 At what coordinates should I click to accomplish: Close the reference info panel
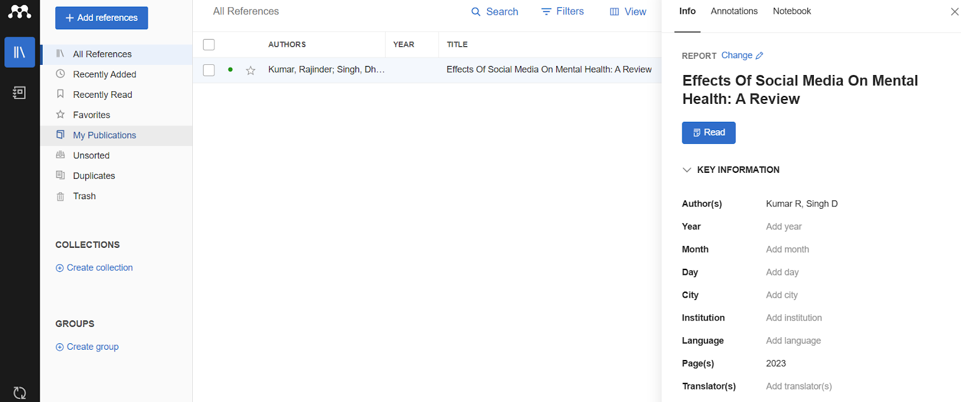tap(954, 11)
